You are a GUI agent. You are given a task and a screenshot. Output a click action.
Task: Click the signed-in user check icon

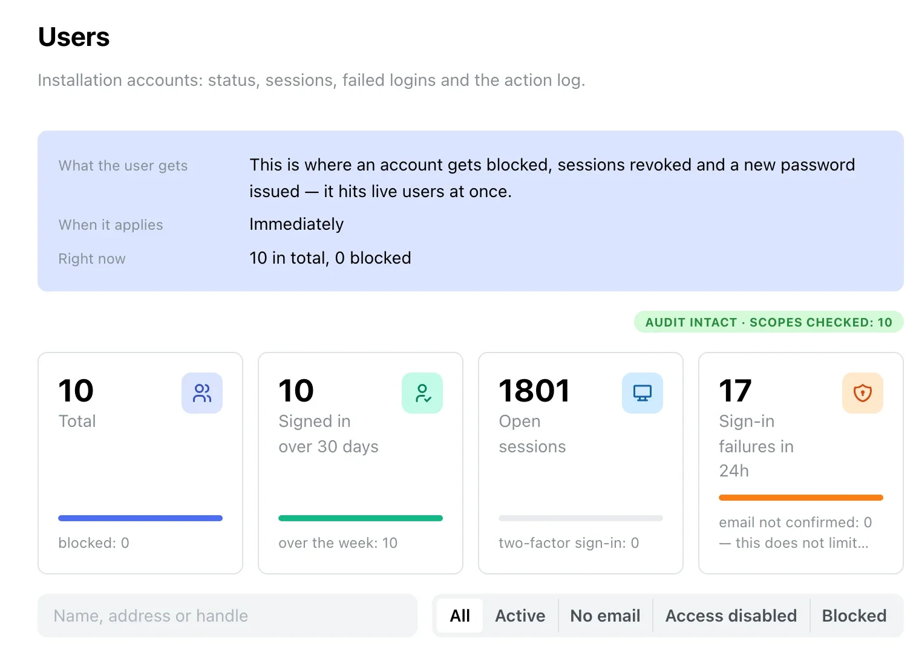point(422,393)
